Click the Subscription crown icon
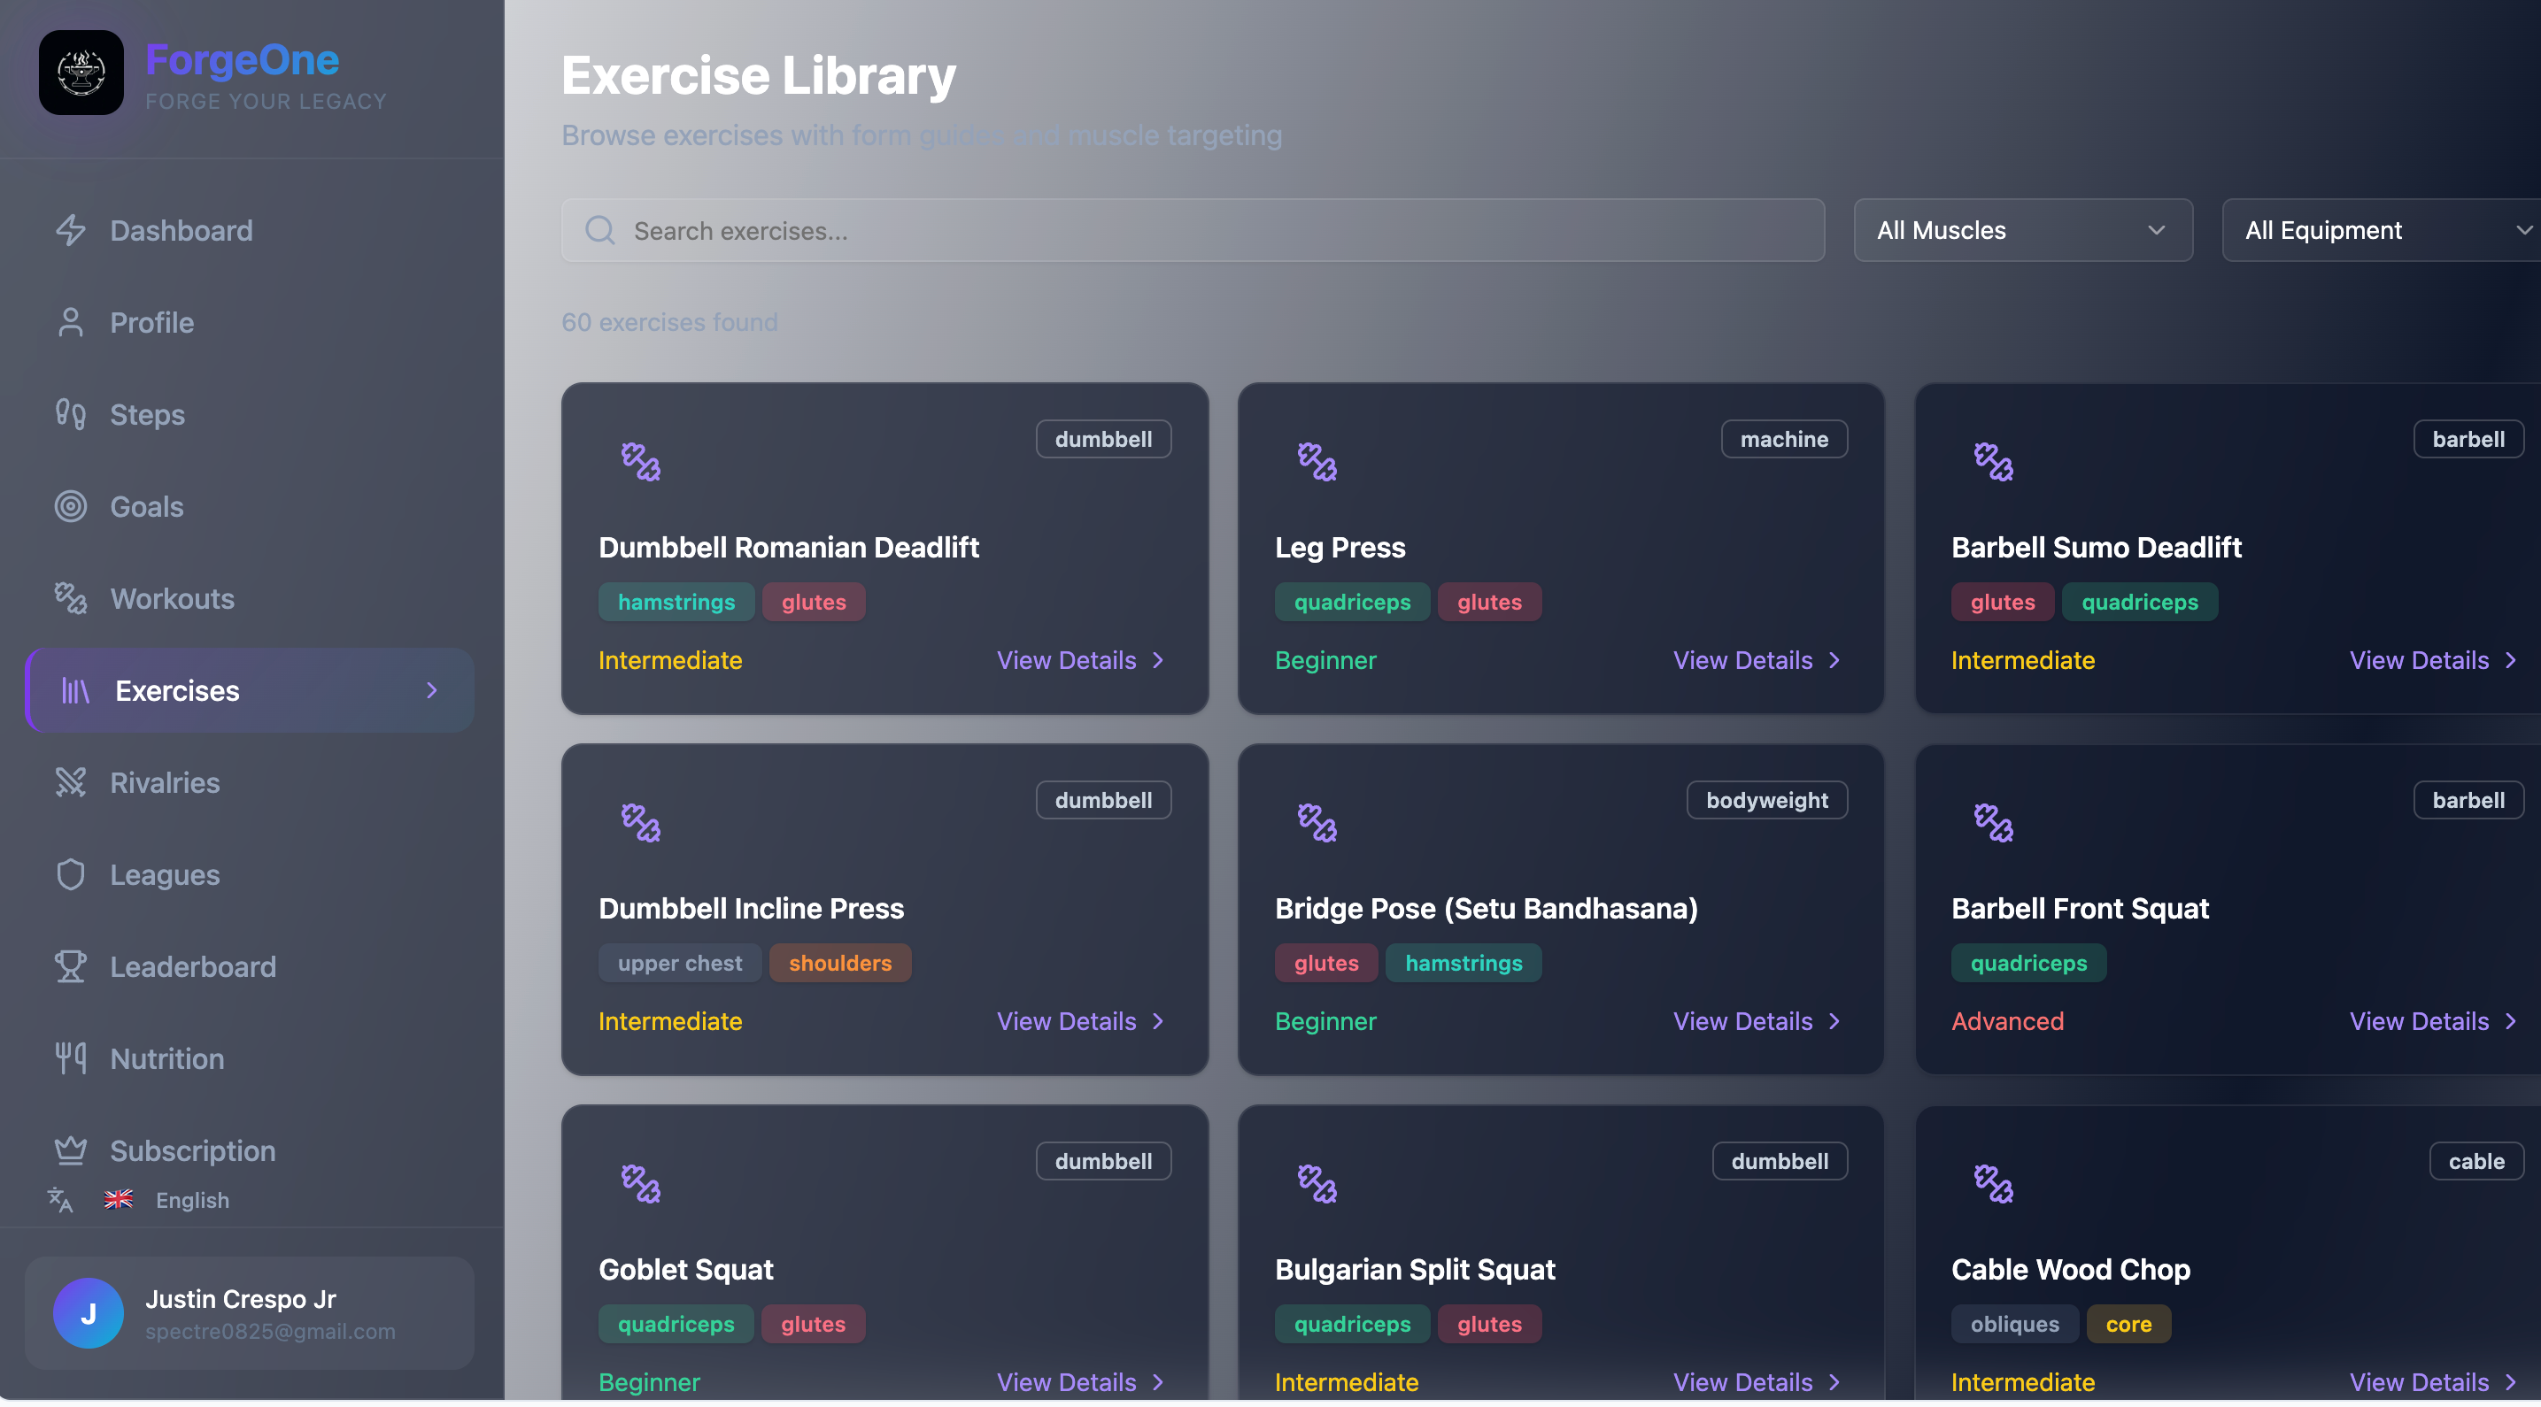2541x1407 pixels. click(x=70, y=1150)
